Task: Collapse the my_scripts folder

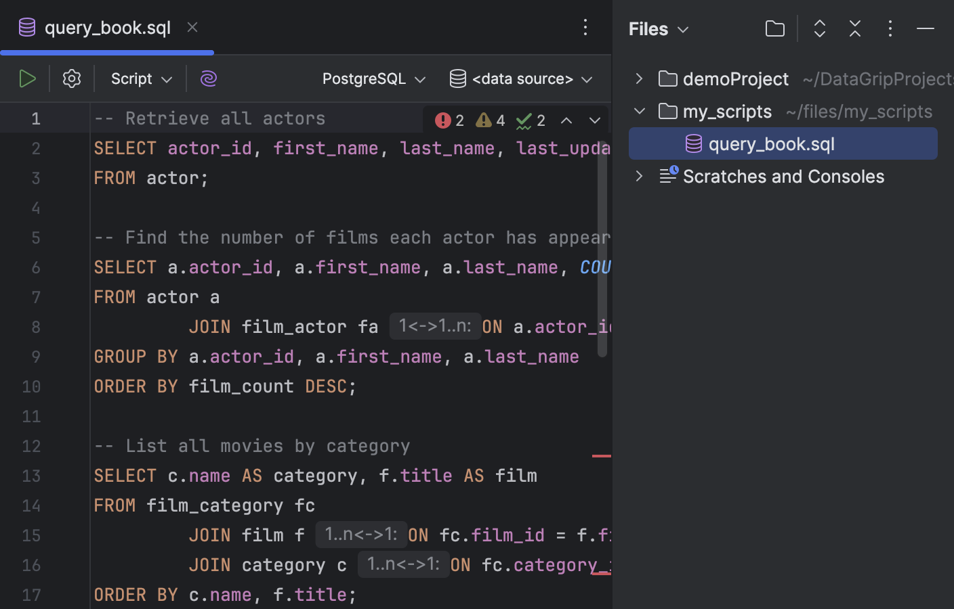Action: pos(638,111)
